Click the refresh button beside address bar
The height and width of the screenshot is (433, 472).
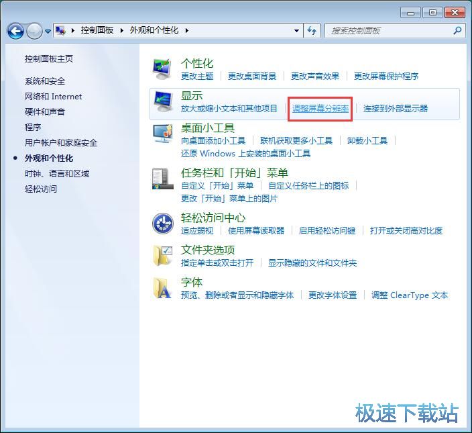tap(312, 30)
